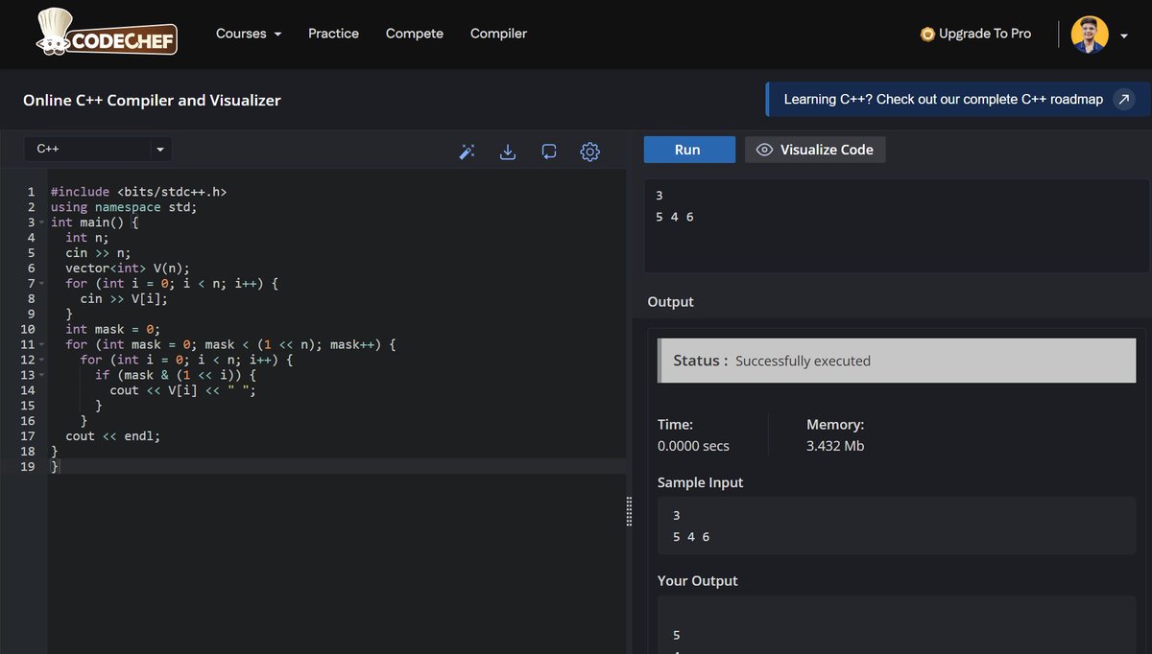Open the user profile avatar
1152x654 pixels.
coord(1090,35)
